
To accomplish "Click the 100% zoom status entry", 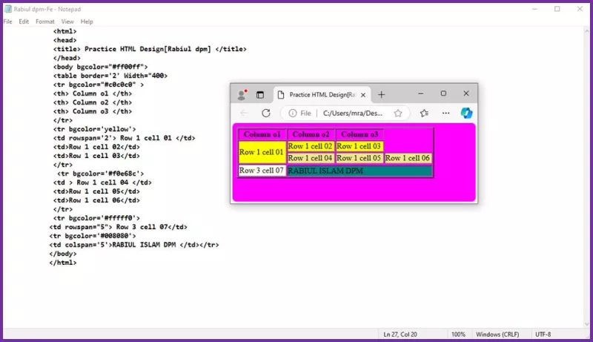I will coord(458,335).
